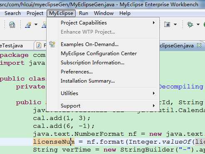
Task: Close the MyEclipse menu in menu bar
Action: (x=61, y=13)
